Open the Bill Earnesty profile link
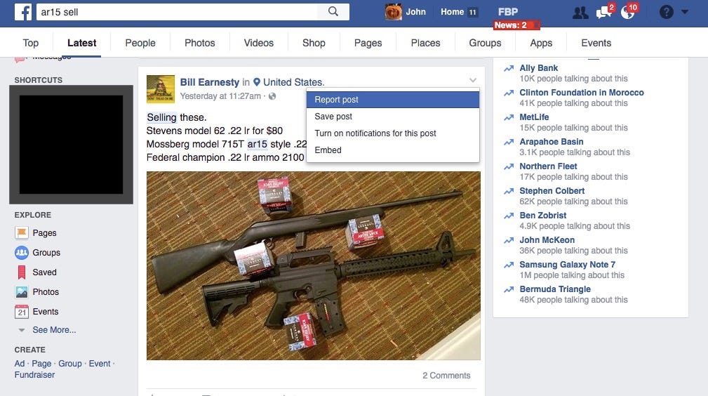708x396 pixels. pos(210,82)
